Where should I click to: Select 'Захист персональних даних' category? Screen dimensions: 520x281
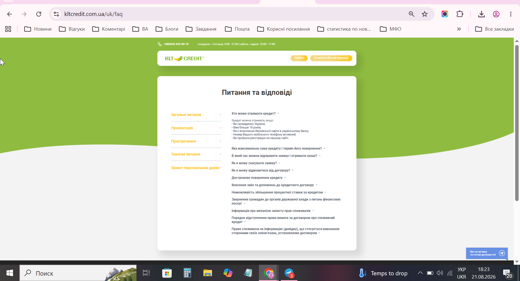click(196, 168)
